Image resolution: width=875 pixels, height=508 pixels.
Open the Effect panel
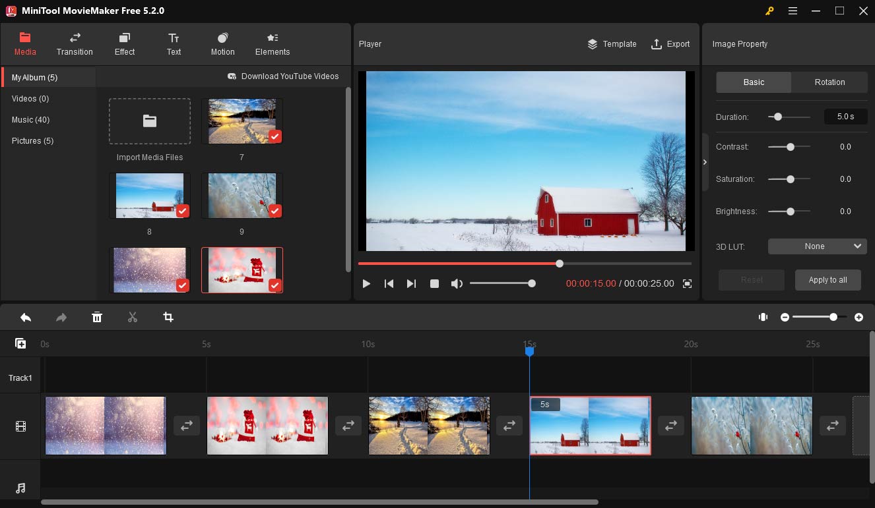124,43
